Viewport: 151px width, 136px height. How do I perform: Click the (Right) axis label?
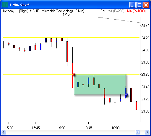(x=24, y=11)
